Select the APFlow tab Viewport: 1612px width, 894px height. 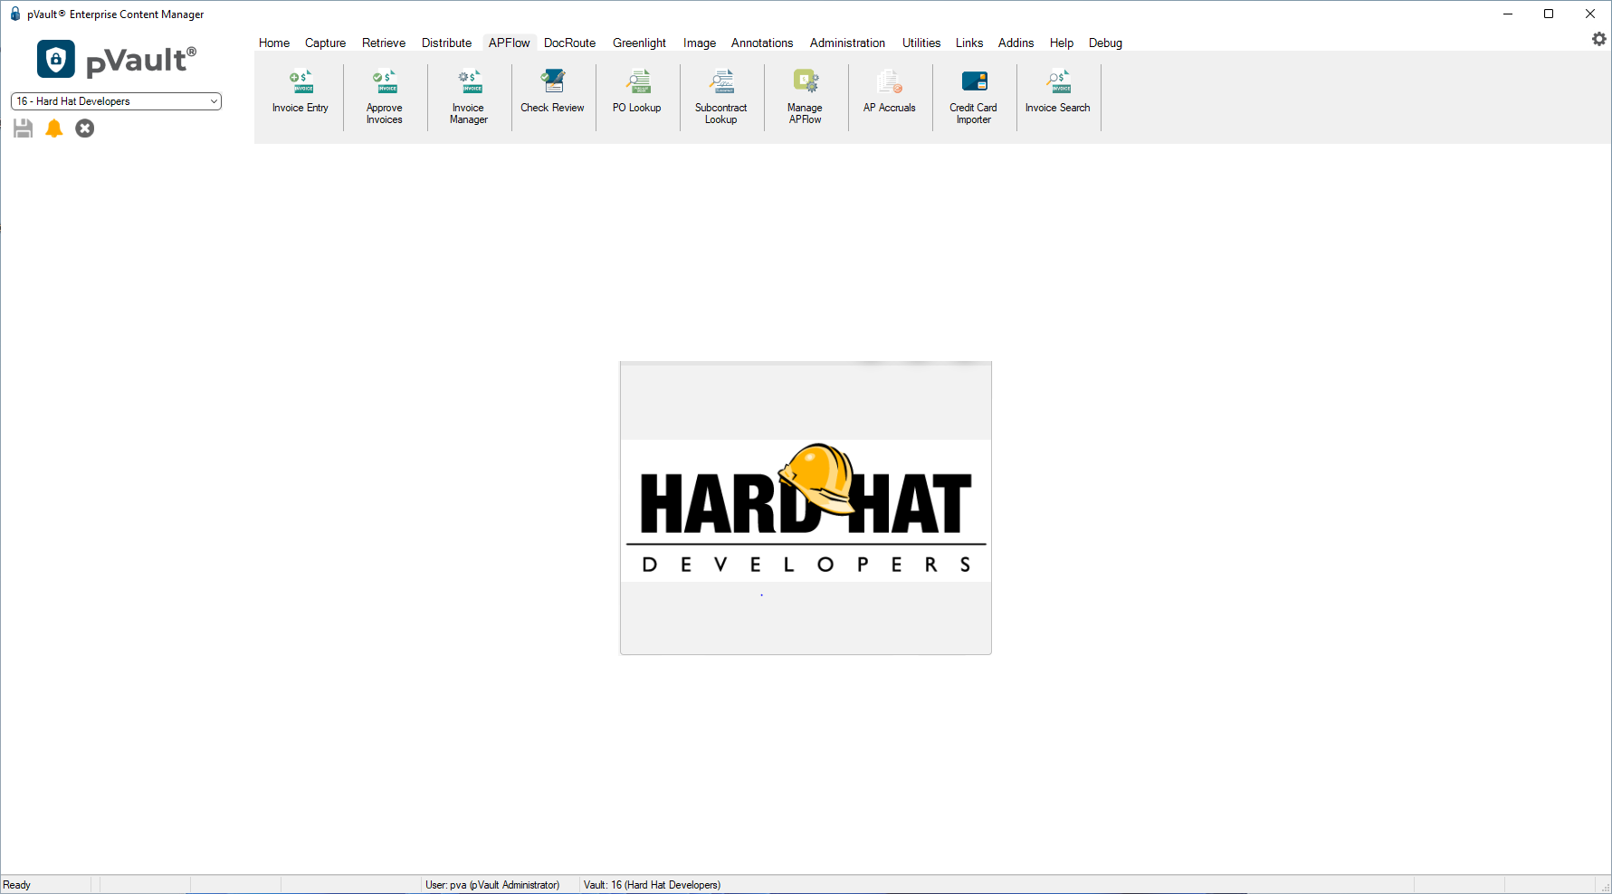510,43
